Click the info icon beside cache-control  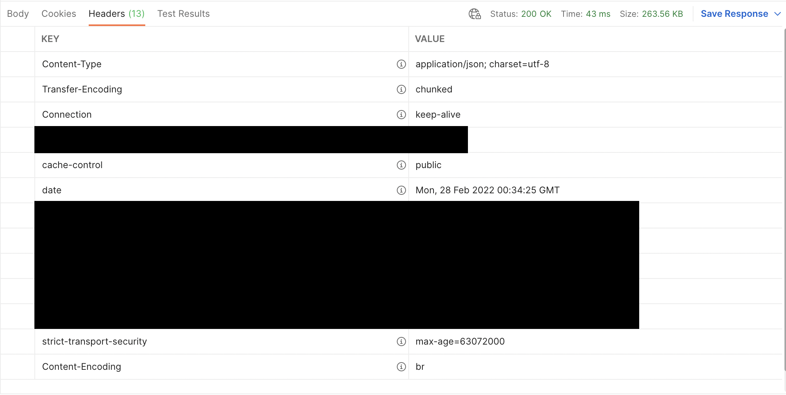tap(401, 165)
